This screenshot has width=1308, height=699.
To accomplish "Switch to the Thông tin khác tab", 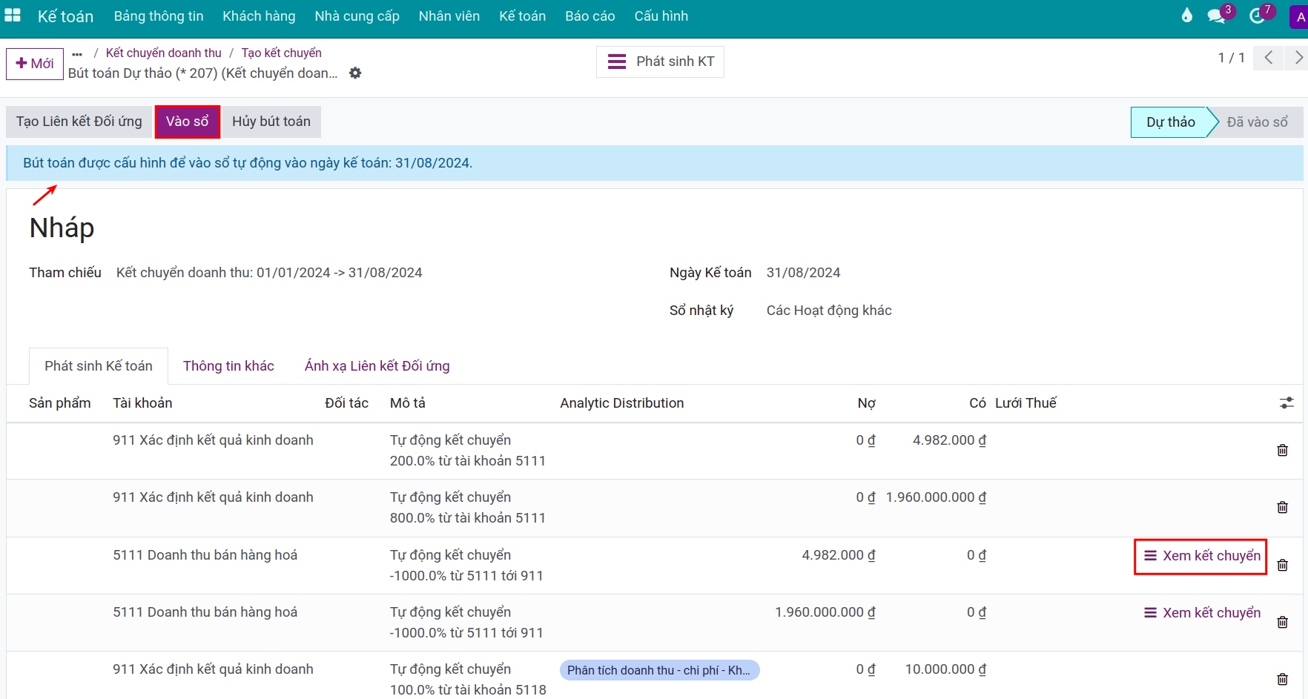I will pos(228,365).
